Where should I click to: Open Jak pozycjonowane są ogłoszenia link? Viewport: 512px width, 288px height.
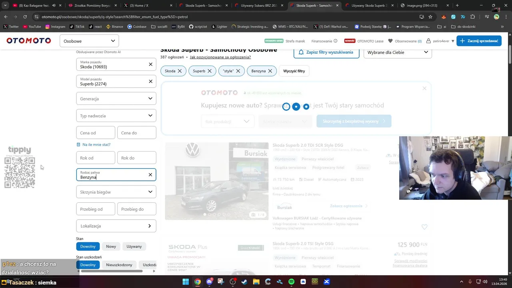tap(220, 57)
